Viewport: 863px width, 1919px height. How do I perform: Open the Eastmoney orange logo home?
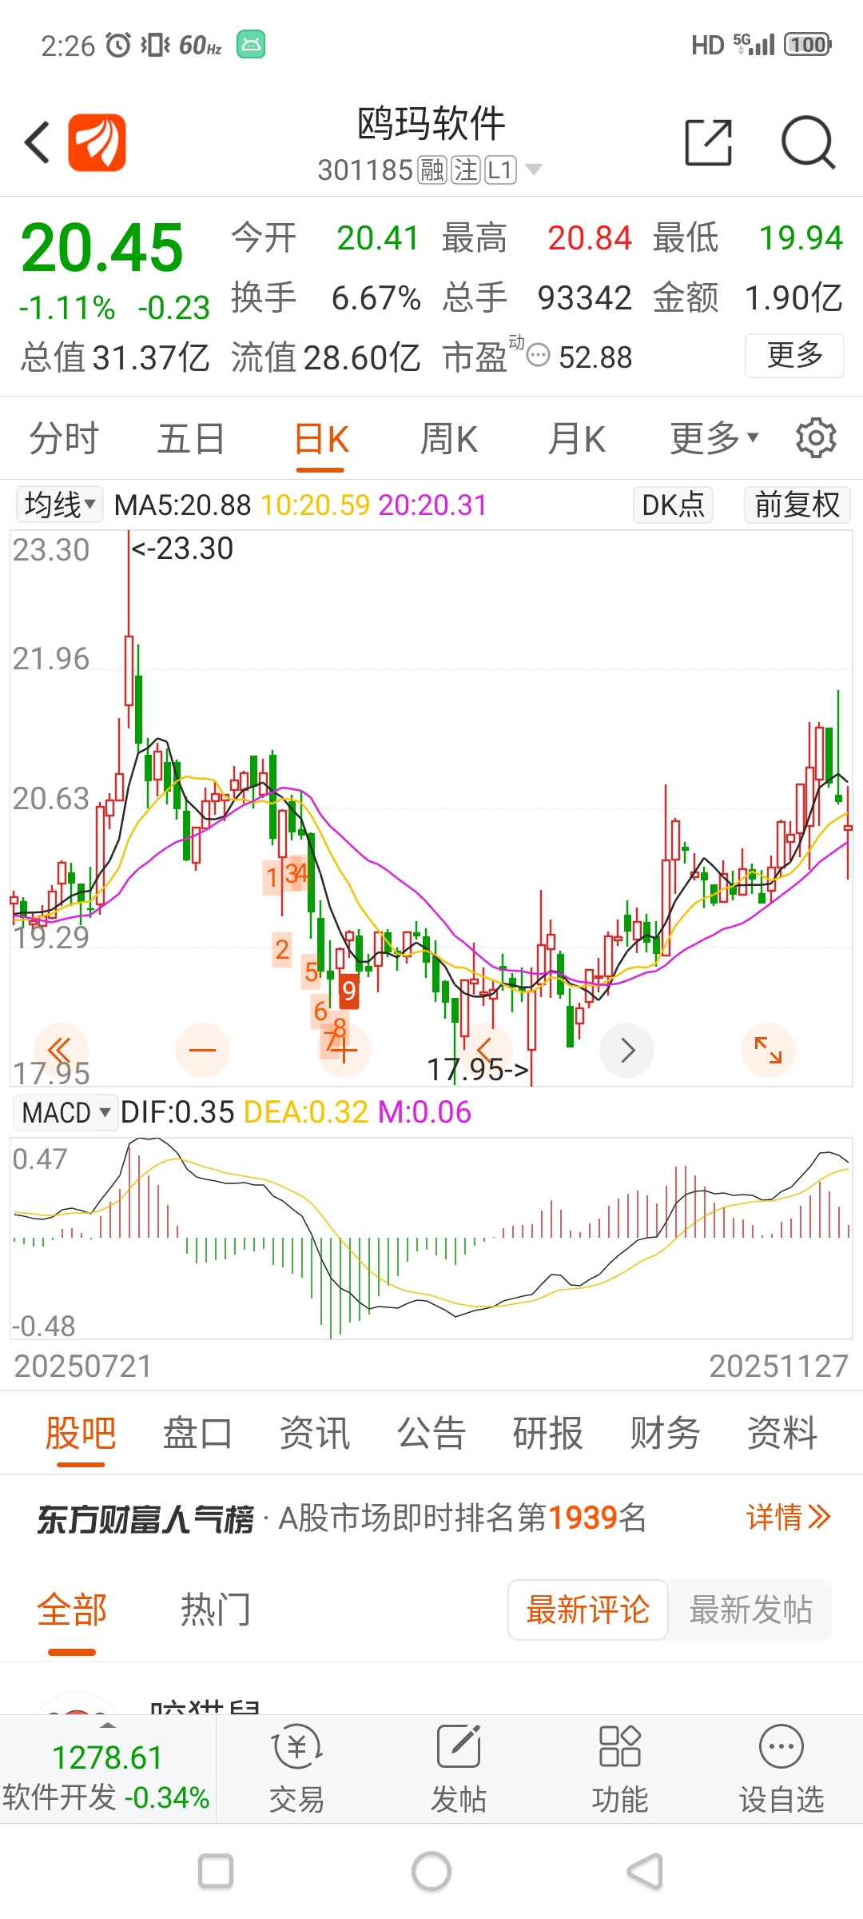pyautogui.click(x=97, y=142)
